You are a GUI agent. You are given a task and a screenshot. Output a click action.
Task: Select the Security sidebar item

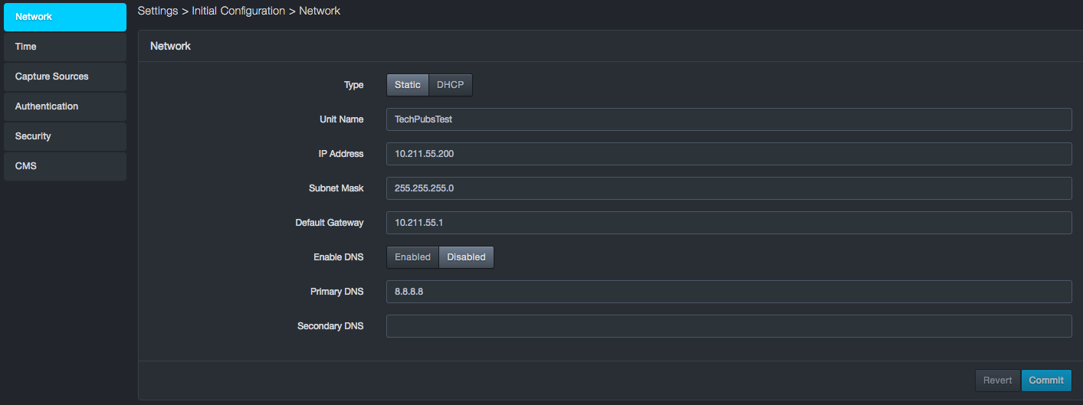(64, 136)
